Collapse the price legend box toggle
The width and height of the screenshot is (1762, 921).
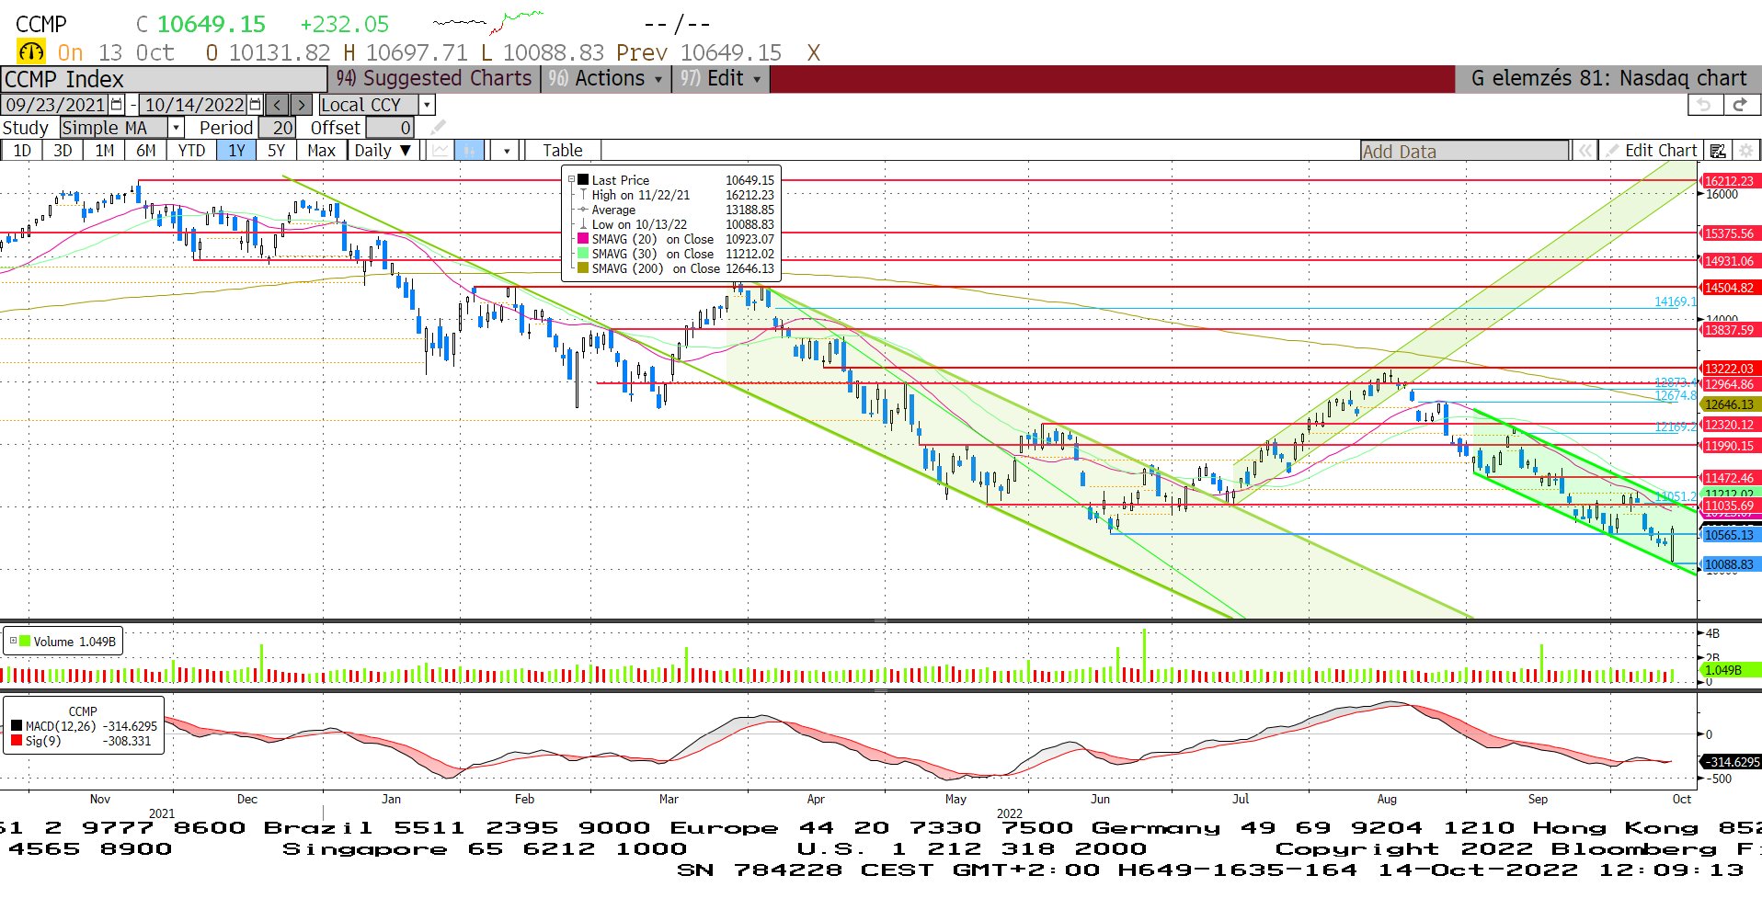point(571,180)
